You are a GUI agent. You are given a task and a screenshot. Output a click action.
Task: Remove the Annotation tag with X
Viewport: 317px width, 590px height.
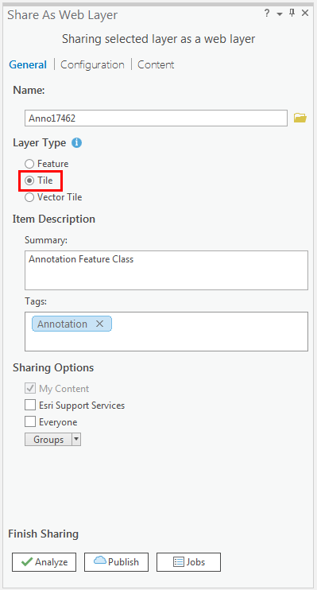[x=99, y=324]
